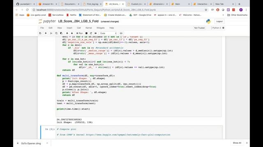Click the red Opera extension icon

point(218,10)
